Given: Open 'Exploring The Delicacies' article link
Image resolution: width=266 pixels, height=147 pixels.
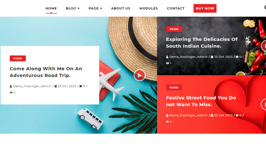Looking at the screenshot, I should (x=202, y=43).
